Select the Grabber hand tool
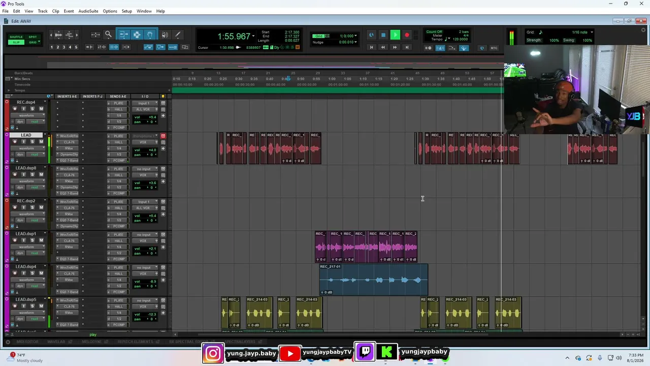This screenshot has height=366, width=650. 150,35
